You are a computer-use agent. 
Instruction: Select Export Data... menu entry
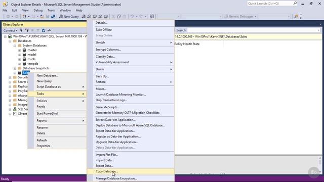click(131, 166)
